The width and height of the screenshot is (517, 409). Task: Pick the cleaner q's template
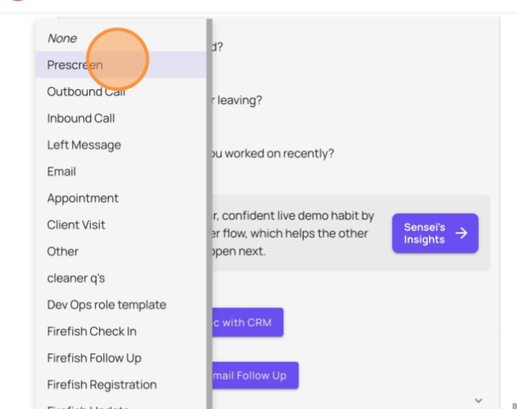(121, 278)
